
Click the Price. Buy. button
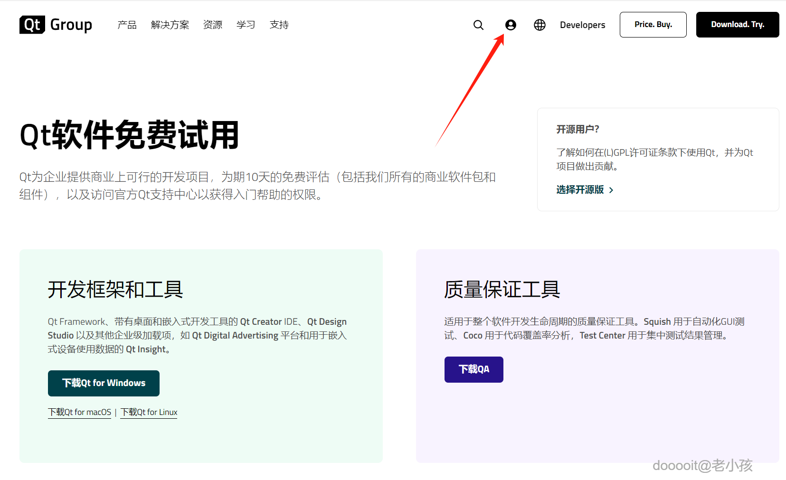click(653, 25)
